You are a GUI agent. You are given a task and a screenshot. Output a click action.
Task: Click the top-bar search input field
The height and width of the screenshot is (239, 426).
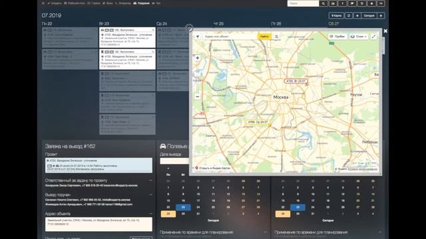point(303,3)
